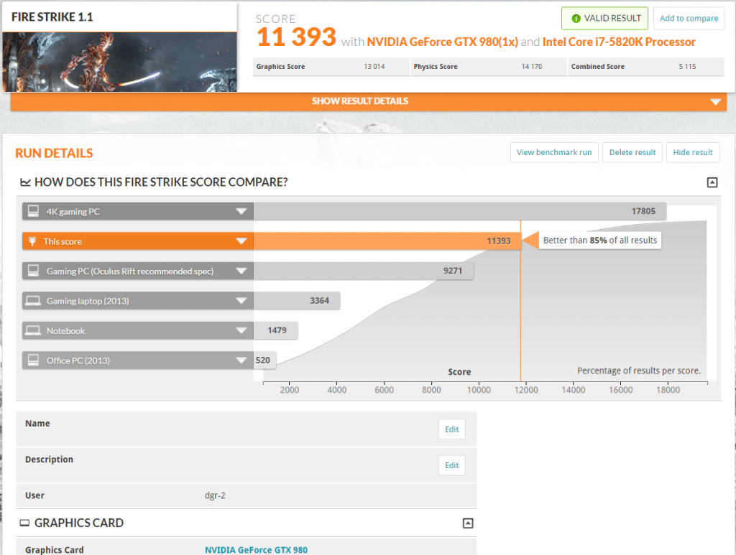
Task: Click the chart icon beside the score comparison heading
Action: coord(25,182)
